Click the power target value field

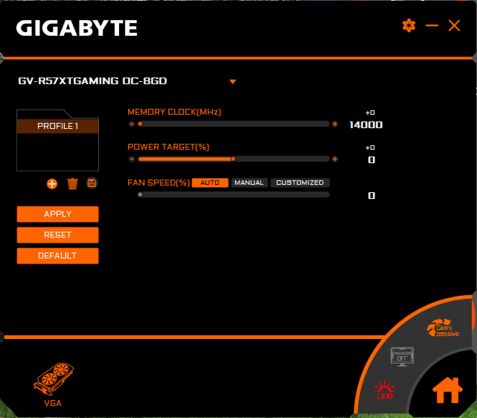click(x=371, y=160)
